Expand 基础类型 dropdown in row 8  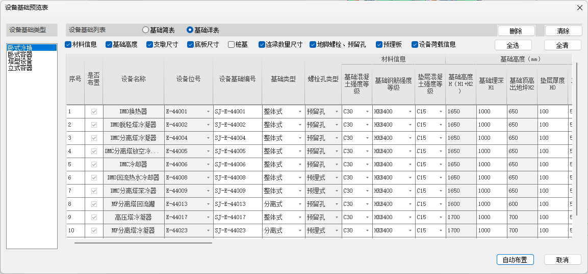pos(300,204)
